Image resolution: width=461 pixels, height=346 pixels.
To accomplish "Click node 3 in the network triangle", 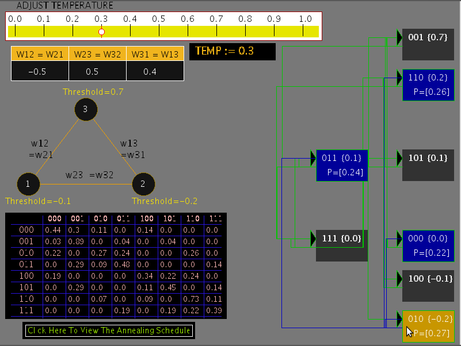I will 86,109.
